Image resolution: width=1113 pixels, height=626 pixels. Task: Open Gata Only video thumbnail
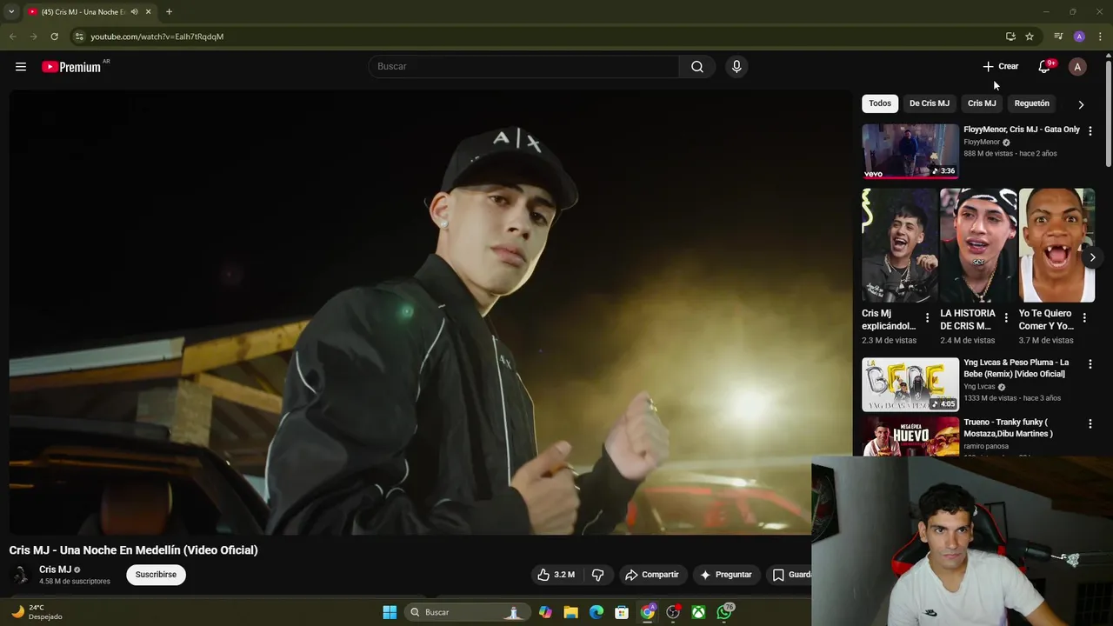pos(910,151)
